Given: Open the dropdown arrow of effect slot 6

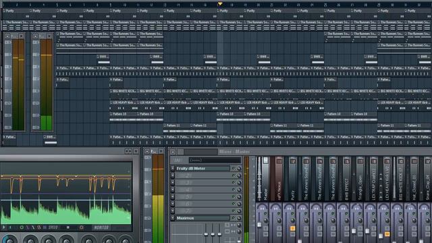Looking at the screenshot, I should pyautogui.click(x=173, y=204).
